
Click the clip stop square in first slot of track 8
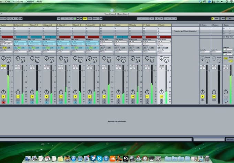(101, 28)
